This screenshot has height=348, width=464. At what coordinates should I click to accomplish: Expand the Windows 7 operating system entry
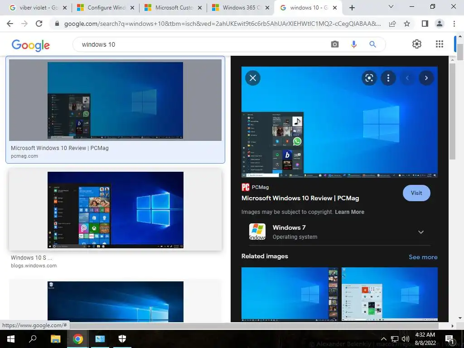point(421,232)
